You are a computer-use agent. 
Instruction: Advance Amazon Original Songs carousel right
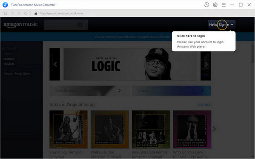coord(214,129)
